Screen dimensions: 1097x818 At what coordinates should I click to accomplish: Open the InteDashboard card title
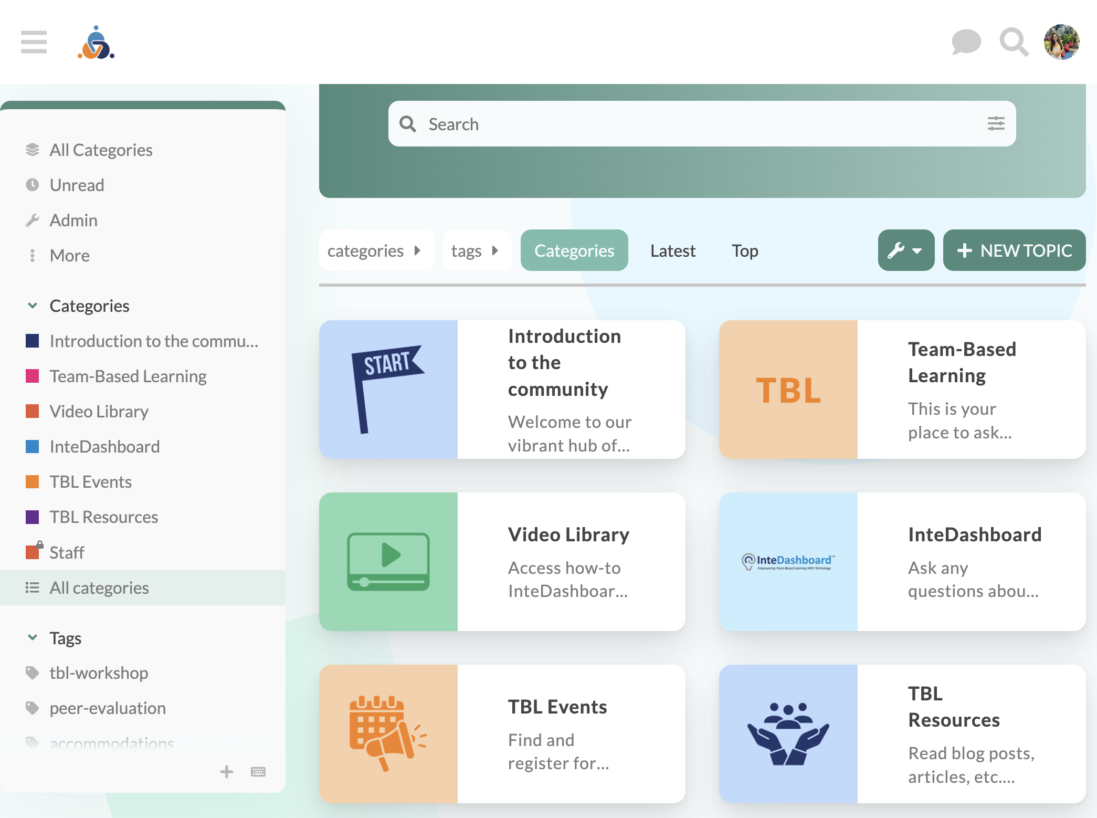point(975,534)
